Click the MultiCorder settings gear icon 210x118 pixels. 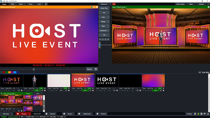79,114
